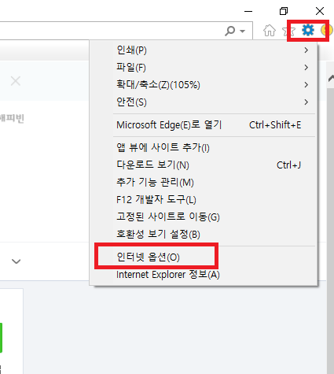Click the magnifier search icon in address bar
Screen dimensions: 334x374
(x=230, y=31)
